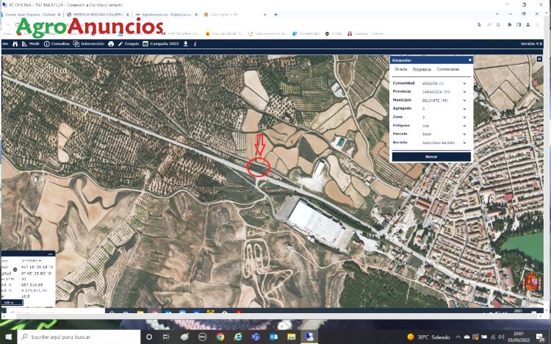Click the binoculars search icon in toolbar
Screen dimensions: 551x344
[x=13, y=44]
